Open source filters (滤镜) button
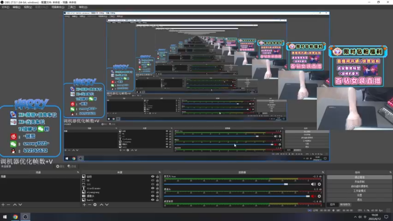Viewport: 393px width, 221px height. [x=72, y=166]
